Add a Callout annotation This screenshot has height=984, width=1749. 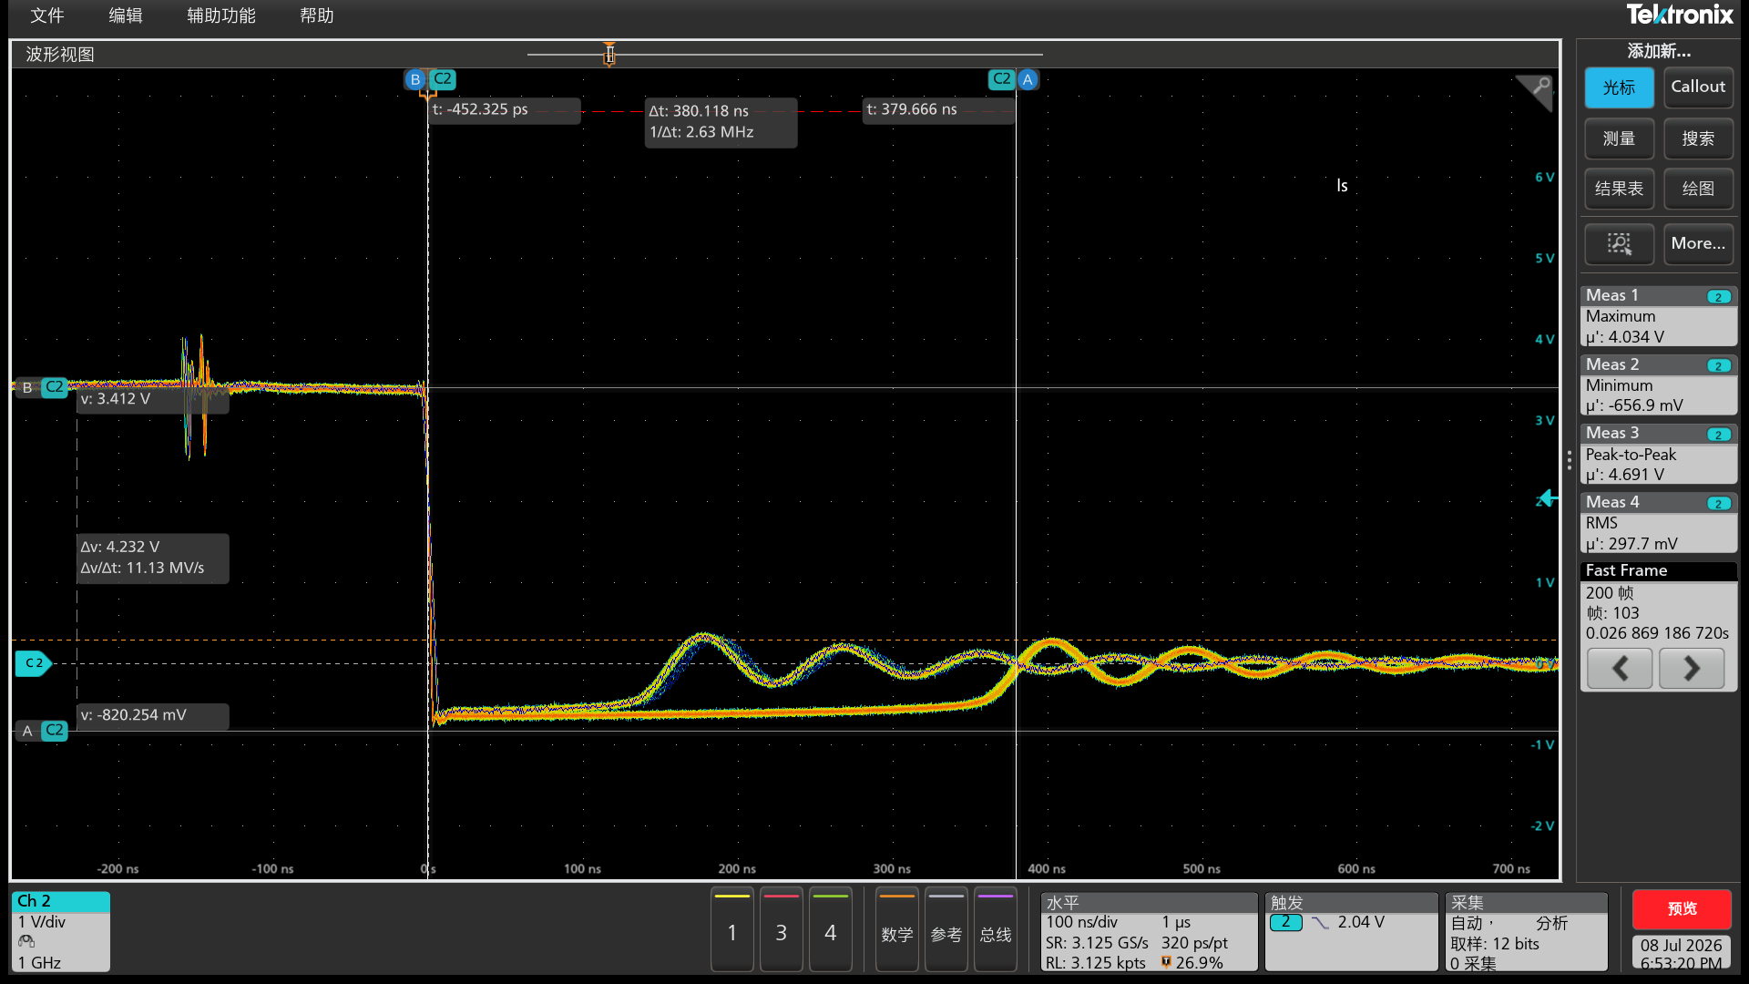click(1698, 87)
